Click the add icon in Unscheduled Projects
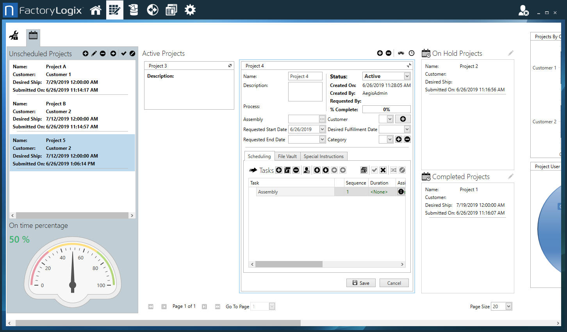Viewport: 567px width, 332px height. 86,53
